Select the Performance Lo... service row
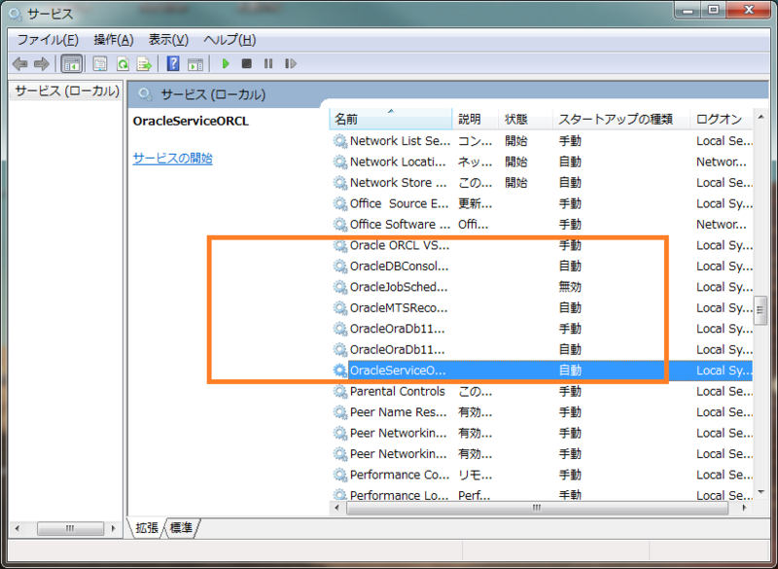 pos(543,494)
